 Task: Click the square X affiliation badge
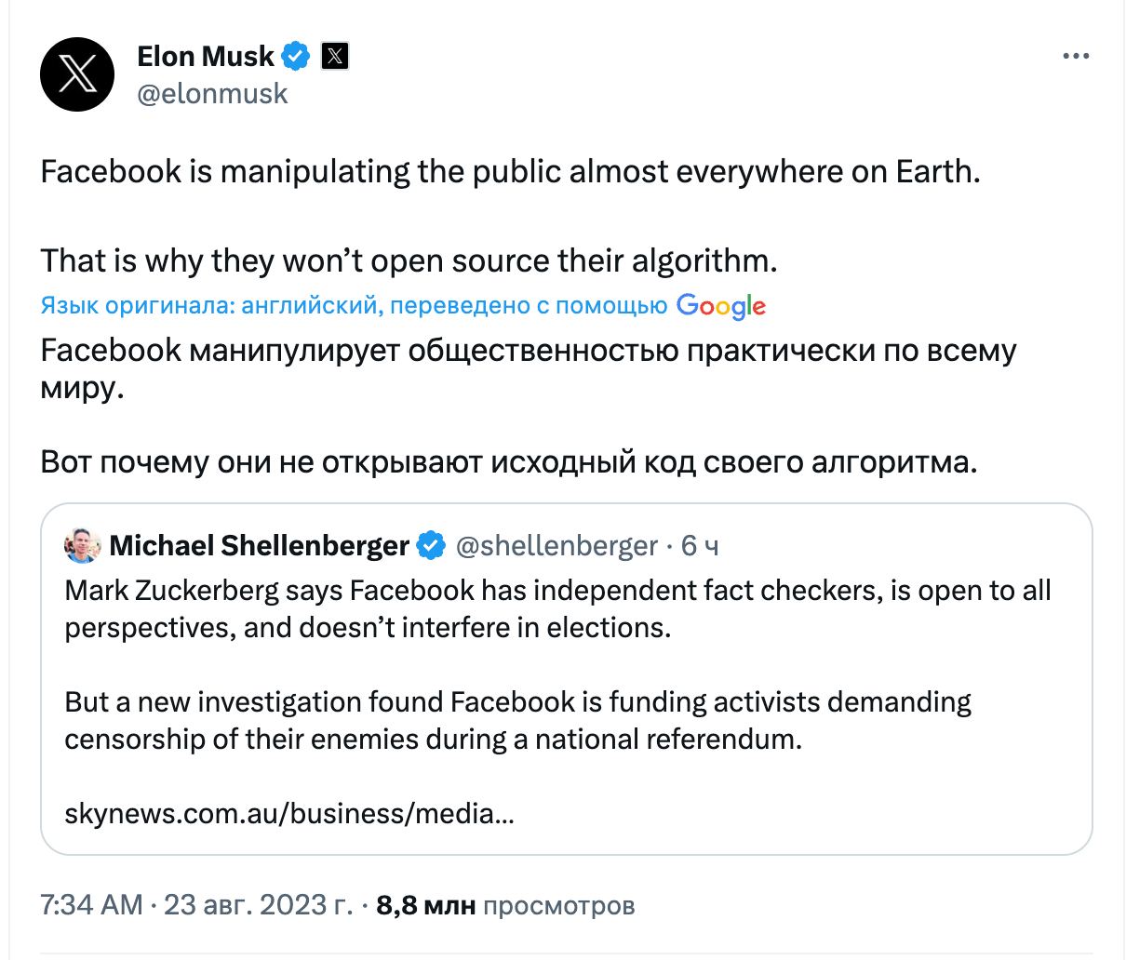pos(335,56)
